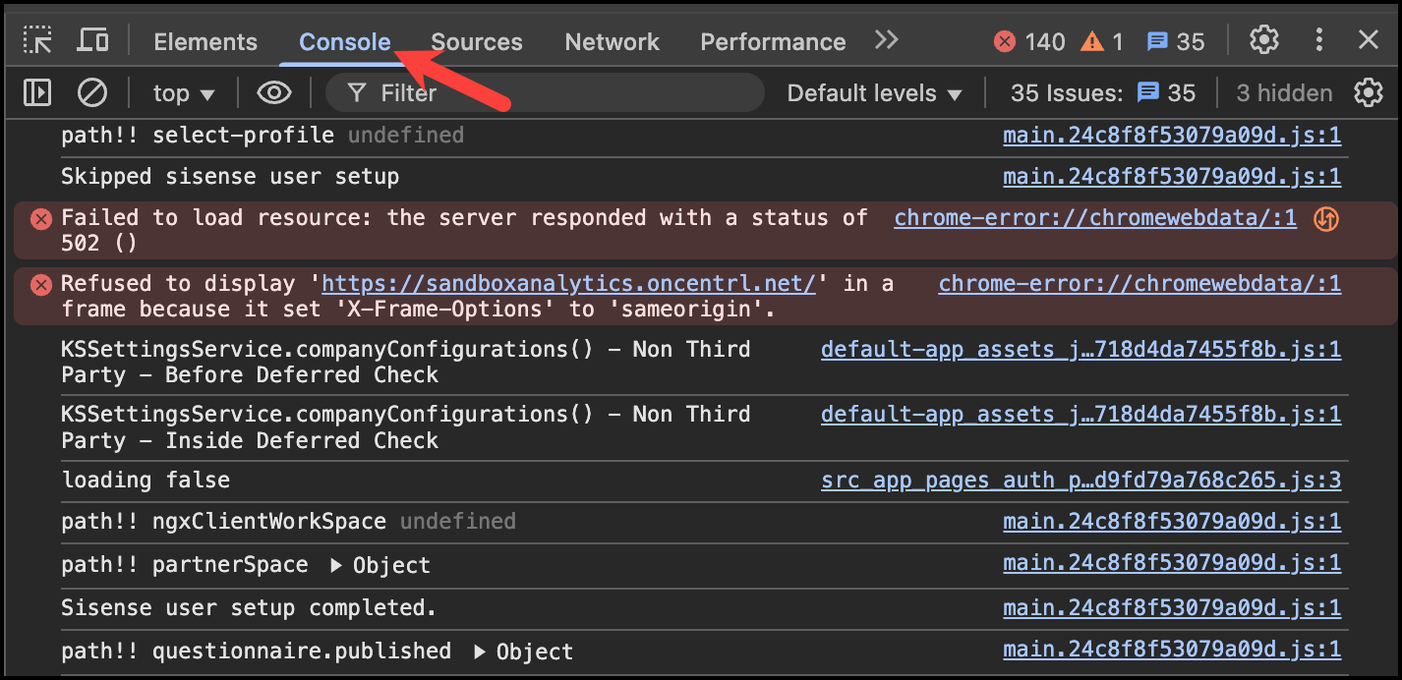1402x680 pixels.
Task: Open the Elements panel
Action: click(x=204, y=41)
